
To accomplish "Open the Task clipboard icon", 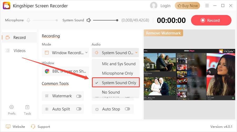I will point(27,107).
